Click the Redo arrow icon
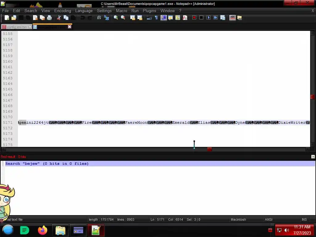 (x=90, y=18)
